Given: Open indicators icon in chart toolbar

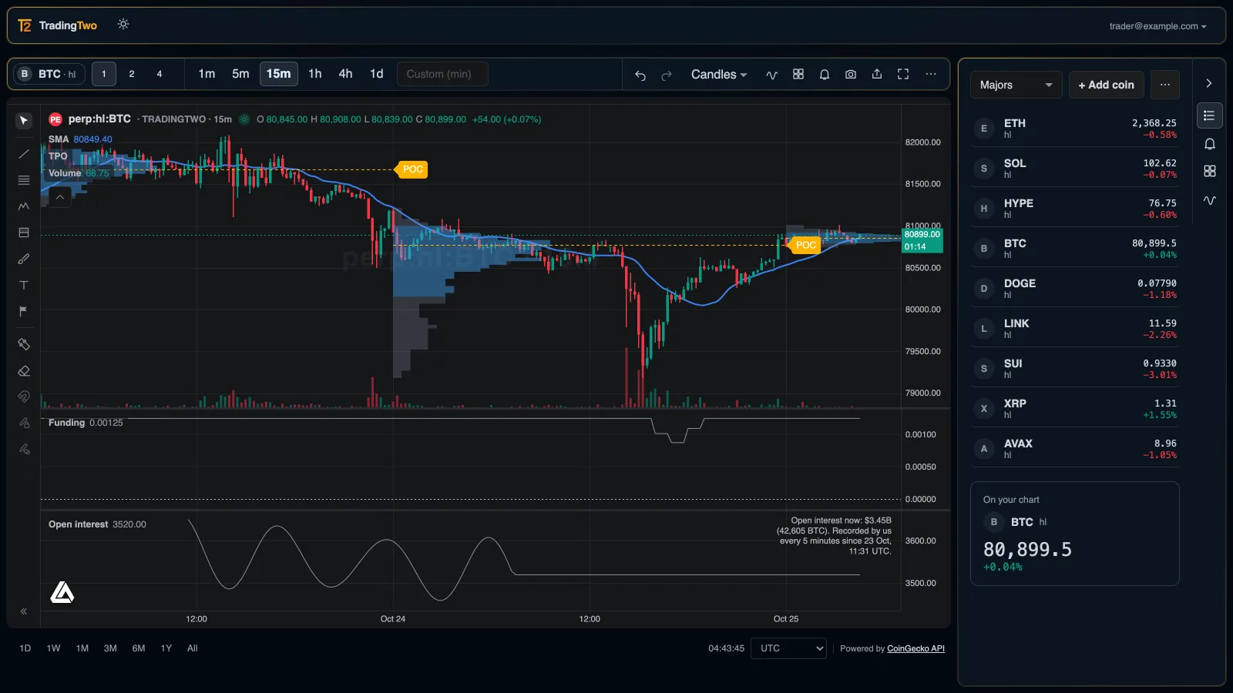Looking at the screenshot, I should coord(771,75).
